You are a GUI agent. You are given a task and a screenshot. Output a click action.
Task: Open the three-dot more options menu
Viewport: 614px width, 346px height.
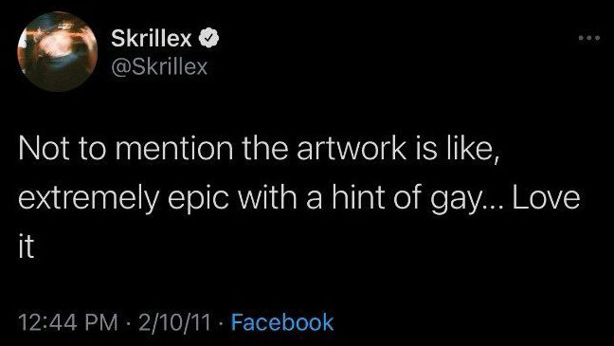[589, 38]
